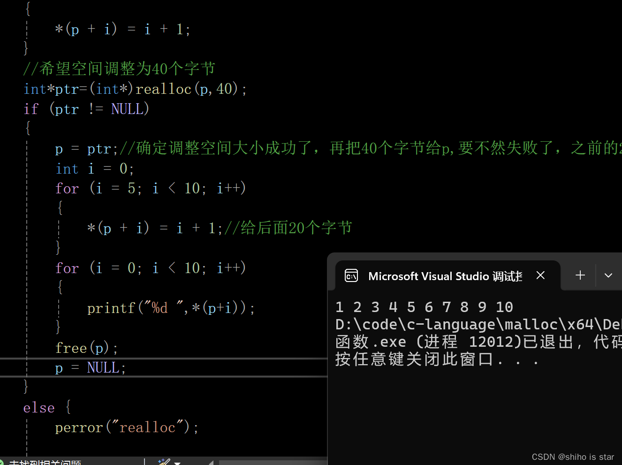Place cursor on the highlighted p = NULL line
The image size is (622, 465).
click(x=89, y=367)
